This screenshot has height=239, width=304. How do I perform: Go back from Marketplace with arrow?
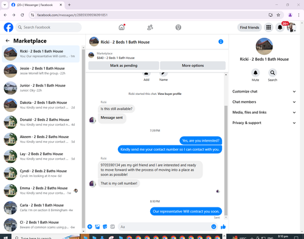coord(7,41)
